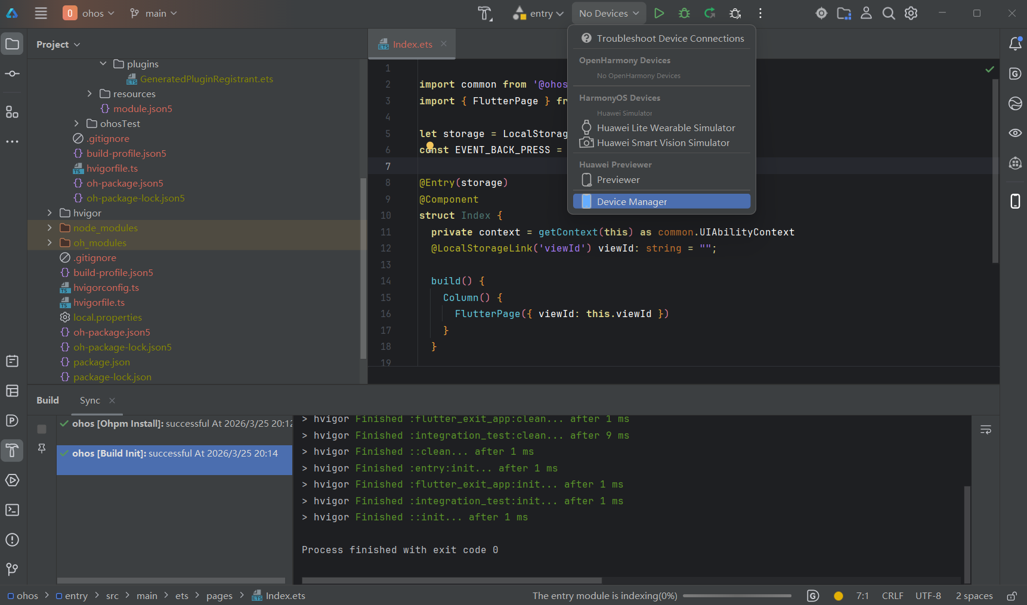
Task: Close the Index.ets tab
Action: 444,44
